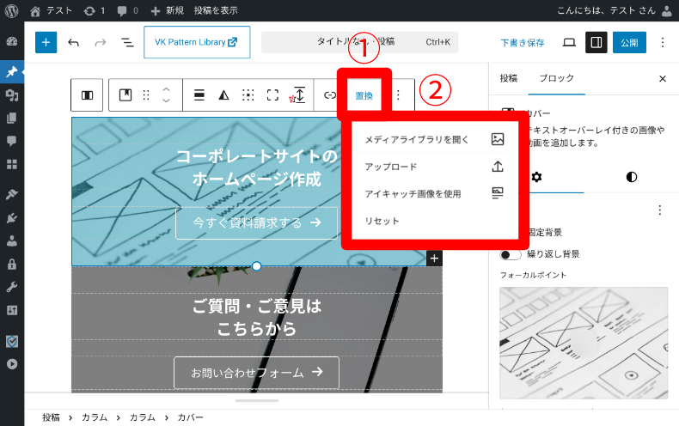Click the play circle sidebar icon
This screenshot has height=426, width=679.
[x=12, y=364]
